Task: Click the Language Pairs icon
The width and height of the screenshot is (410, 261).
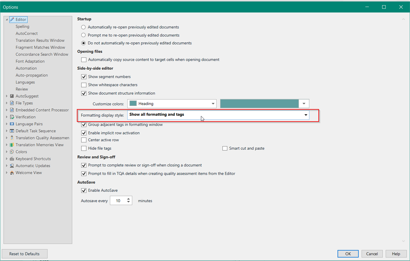Action: pyautogui.click(x=12, y=124)
